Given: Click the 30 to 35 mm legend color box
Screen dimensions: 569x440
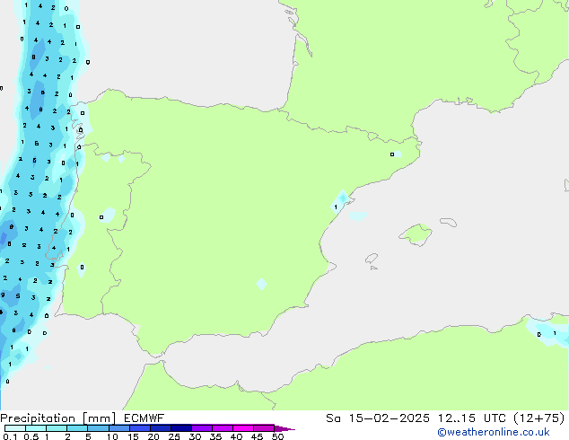Looking at the screenshot, I should (201, 428).
